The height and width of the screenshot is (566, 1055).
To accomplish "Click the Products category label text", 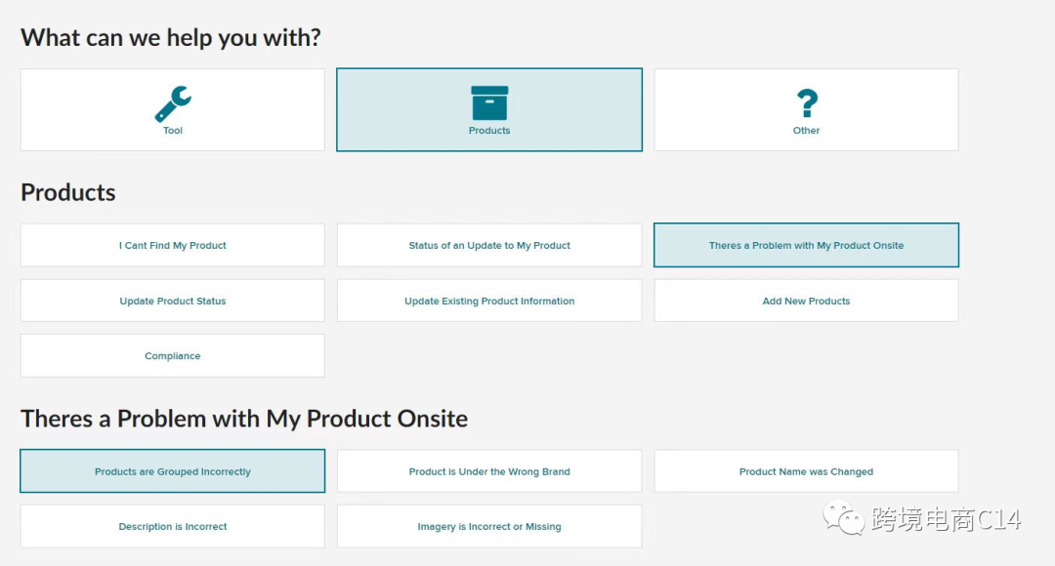I will tap(489, 131).
